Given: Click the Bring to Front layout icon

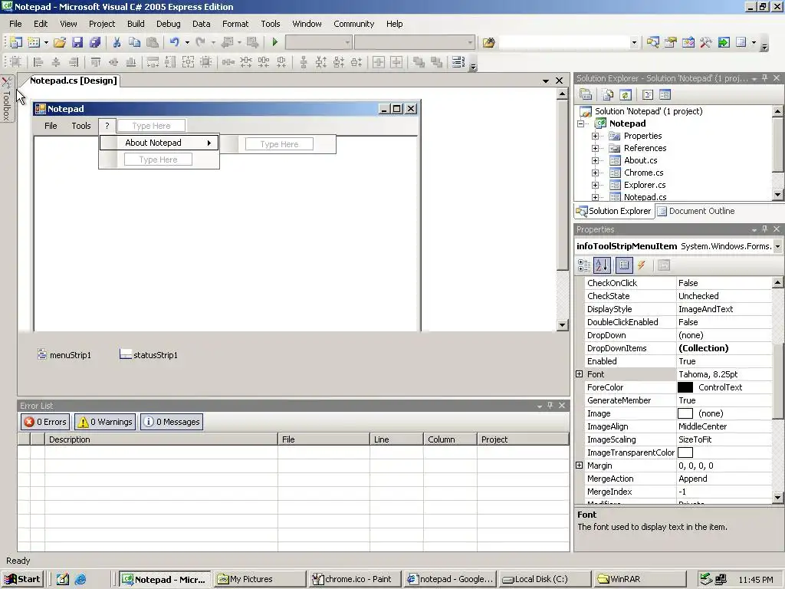Looking at the screenshot, I should point(419,62).
